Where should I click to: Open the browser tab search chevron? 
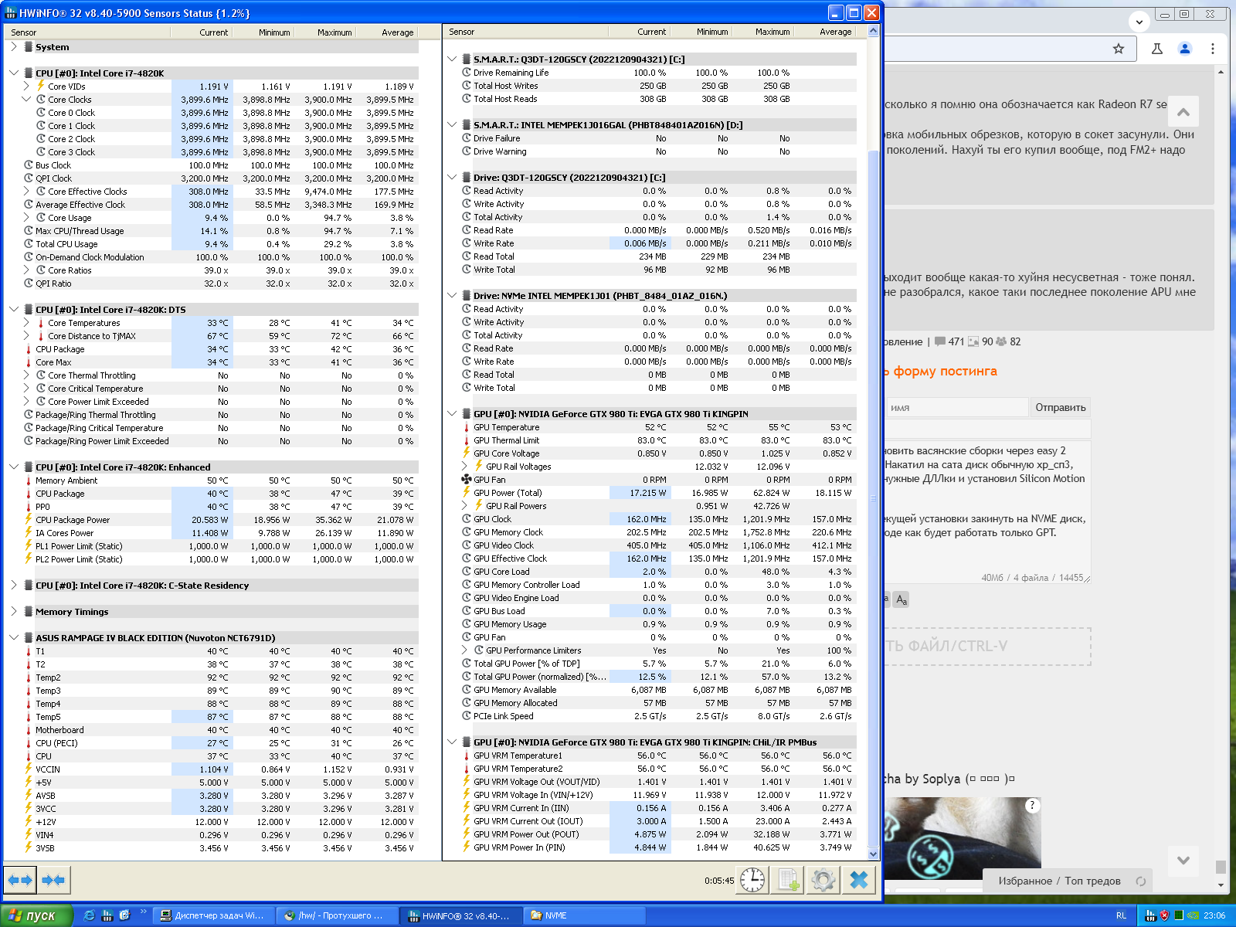pos(1139,21)
